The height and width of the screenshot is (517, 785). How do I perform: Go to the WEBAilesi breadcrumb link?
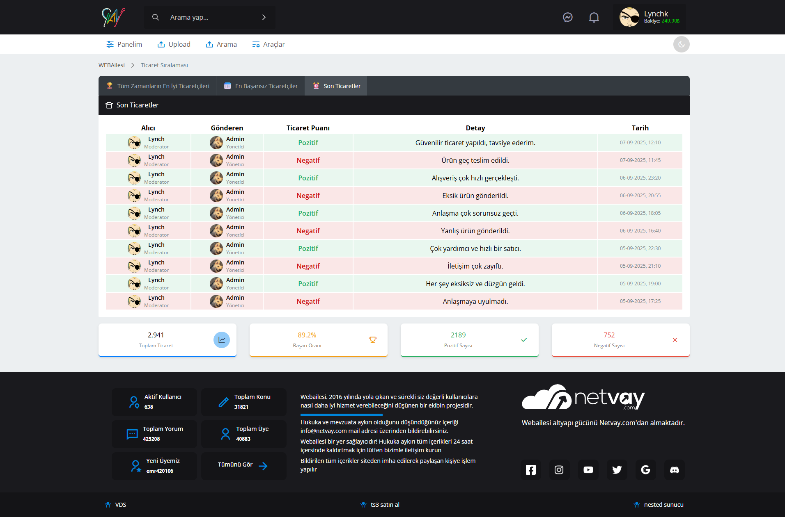(x=112, y=65)
